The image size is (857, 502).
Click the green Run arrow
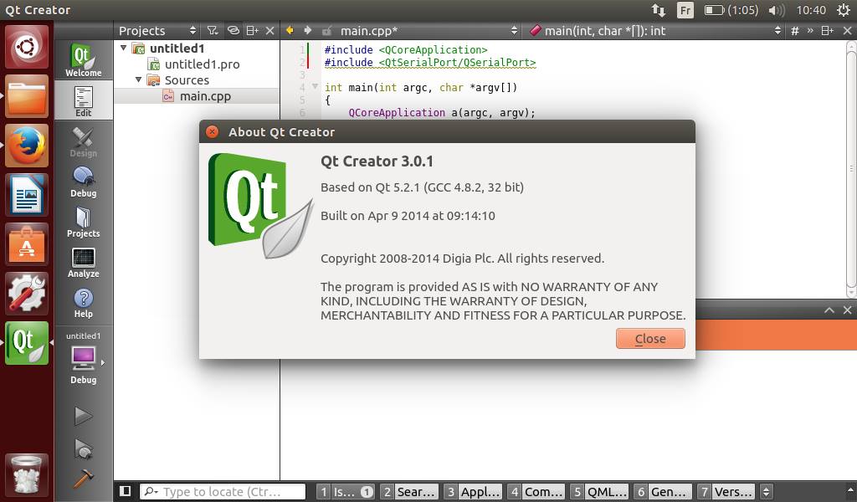[83, 416]
